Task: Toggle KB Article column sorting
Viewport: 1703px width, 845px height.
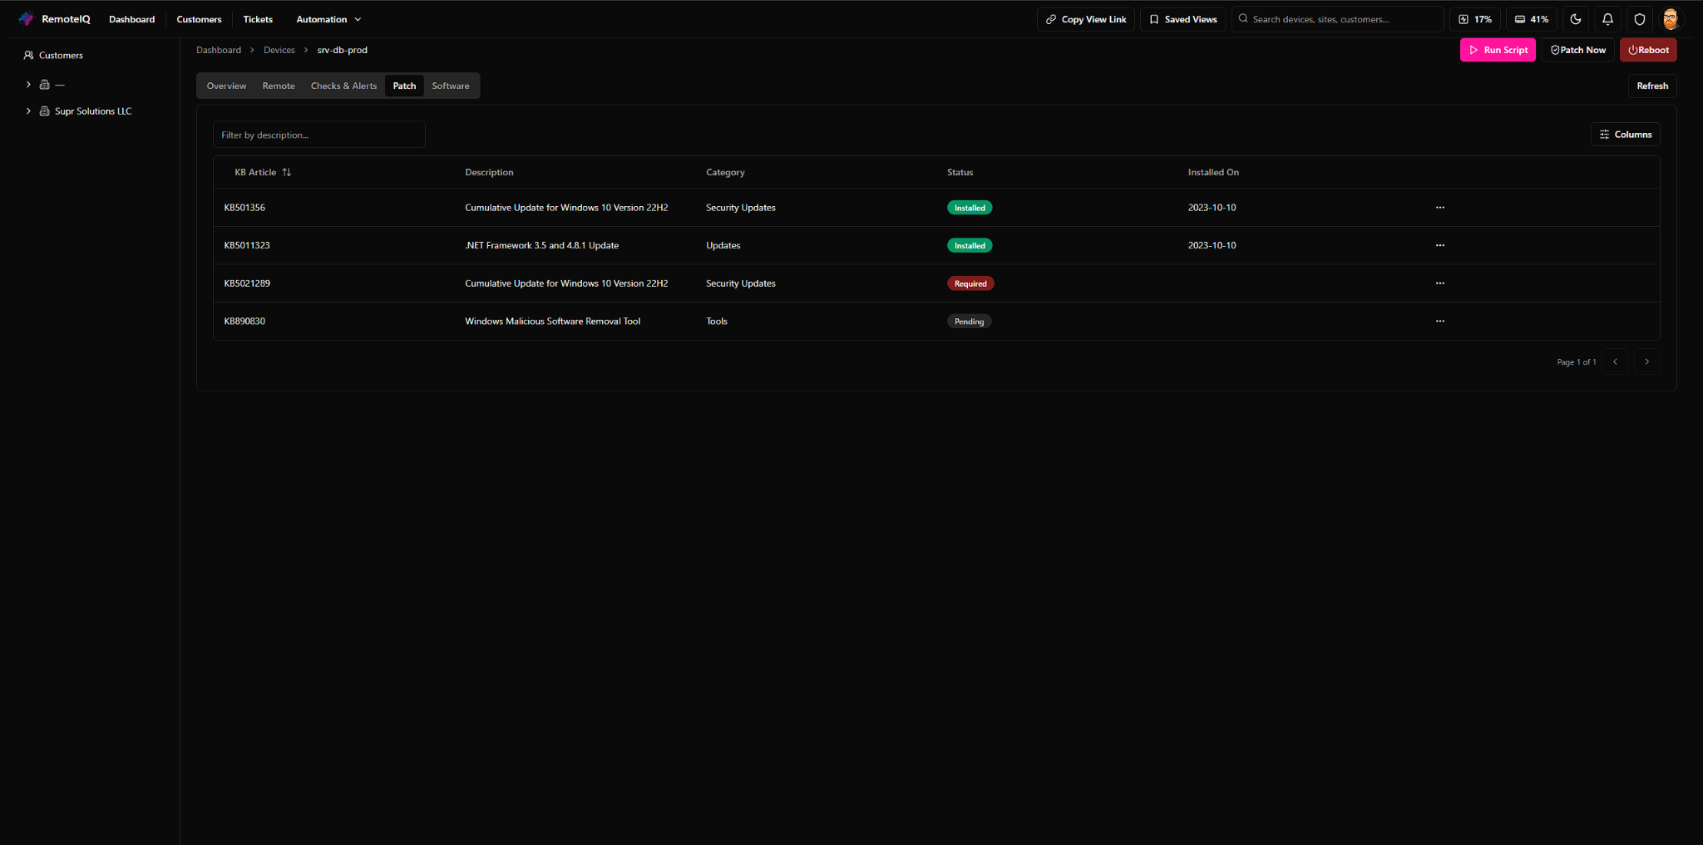Action: (287, 172)
